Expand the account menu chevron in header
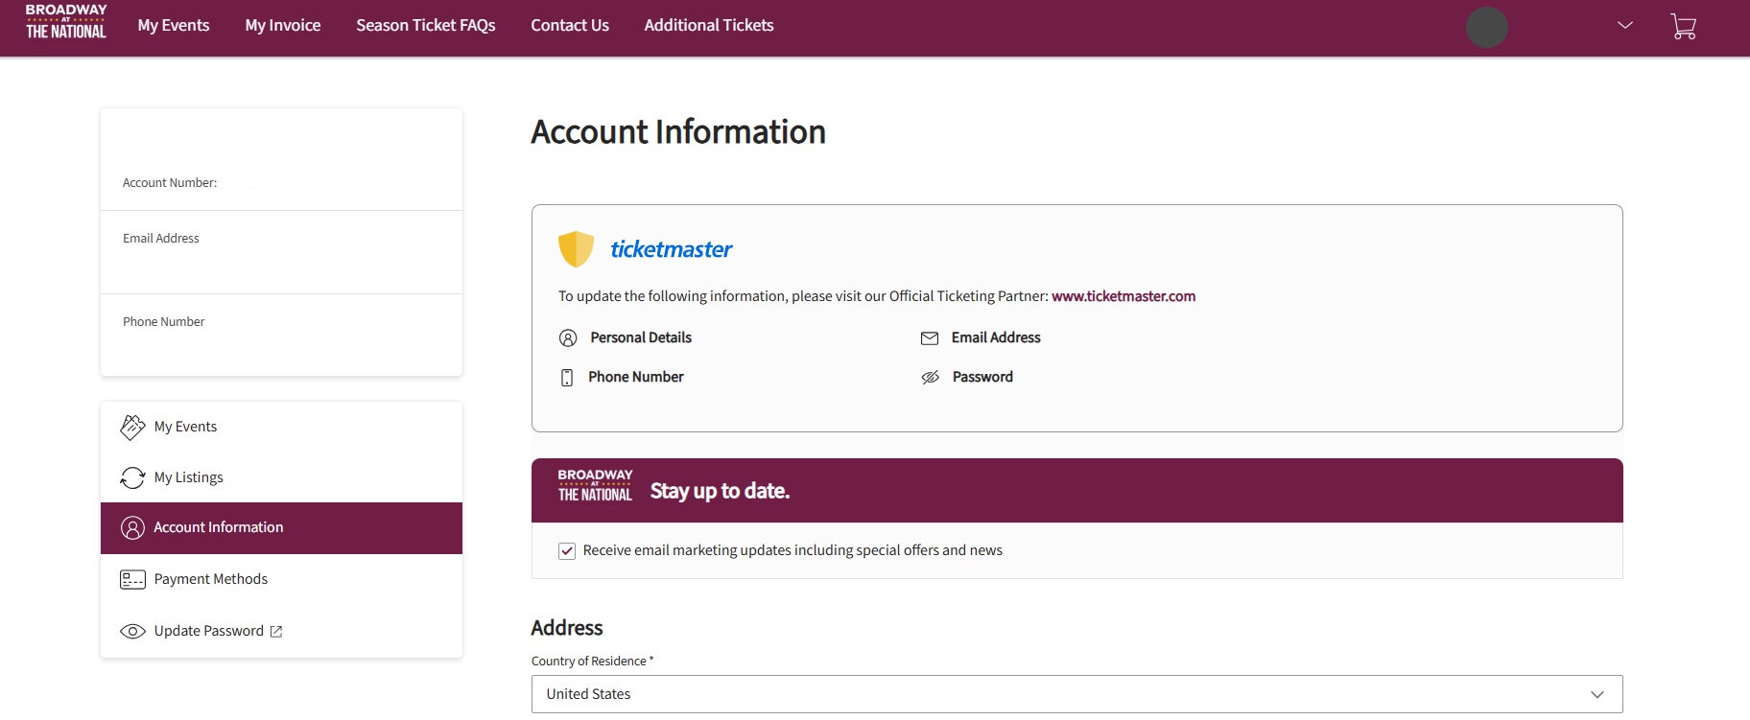Screen dimensions: 1750x720 tap(1624, 26)
